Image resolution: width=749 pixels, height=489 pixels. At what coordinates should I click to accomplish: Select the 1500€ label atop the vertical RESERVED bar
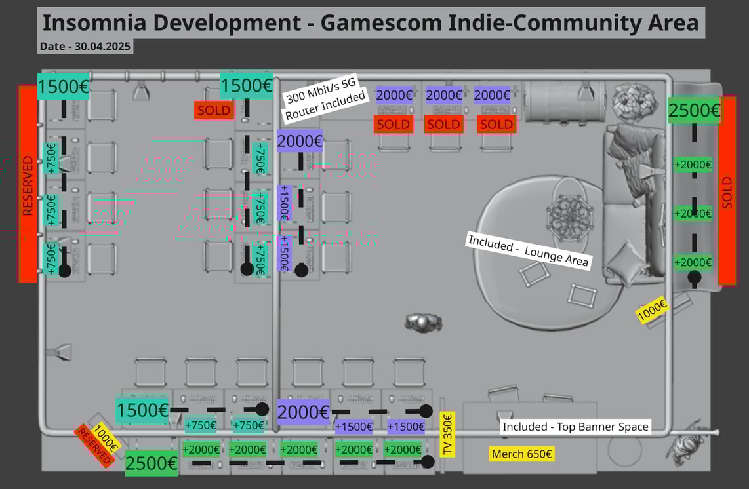63,87
